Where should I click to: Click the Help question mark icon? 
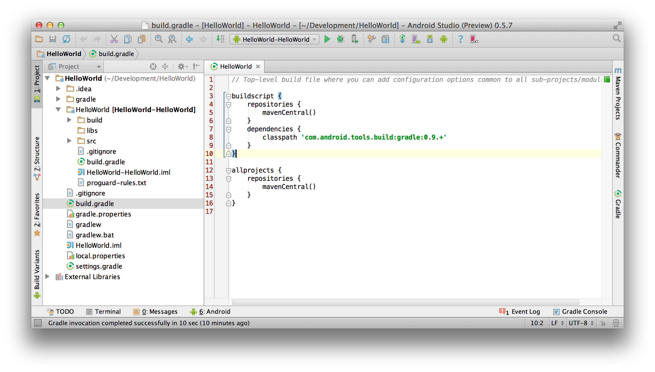click(460, 39)
